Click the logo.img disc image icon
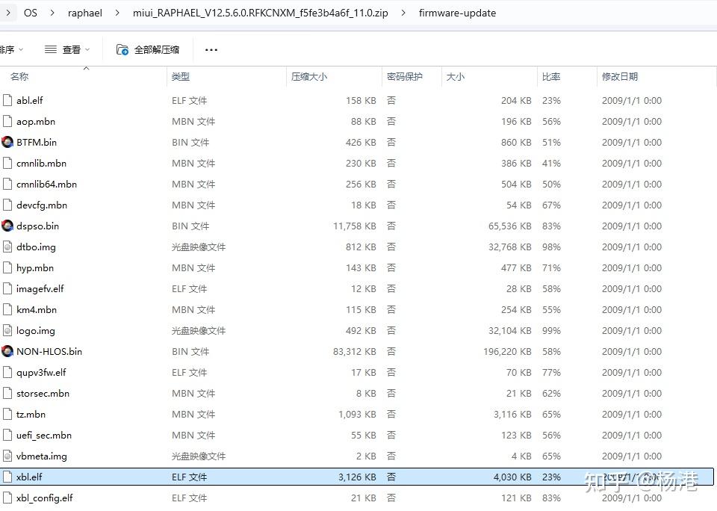Image resolution: width=717 pixels, height=511 pixels. coord(7,330)
